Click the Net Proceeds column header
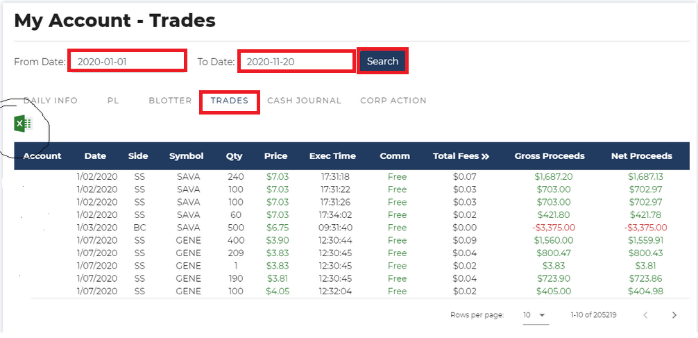698x338 pixels. pyautogui.click(x=642, y=156)
